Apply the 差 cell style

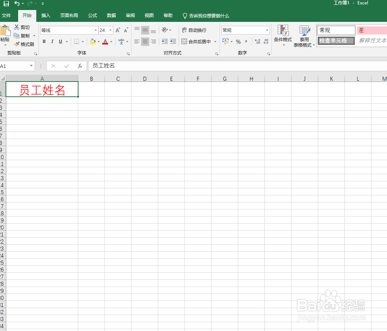(x=371, y=30)
